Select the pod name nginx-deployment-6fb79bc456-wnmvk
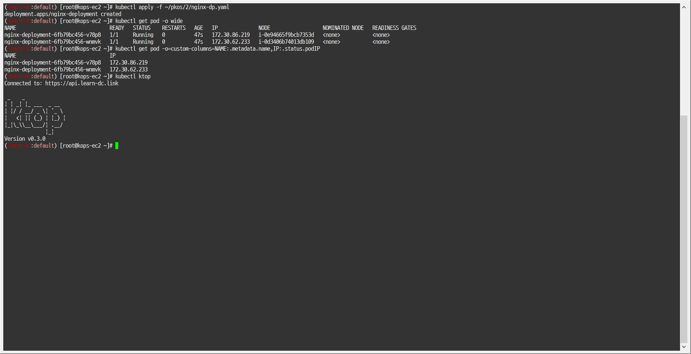 pos(52,42)
